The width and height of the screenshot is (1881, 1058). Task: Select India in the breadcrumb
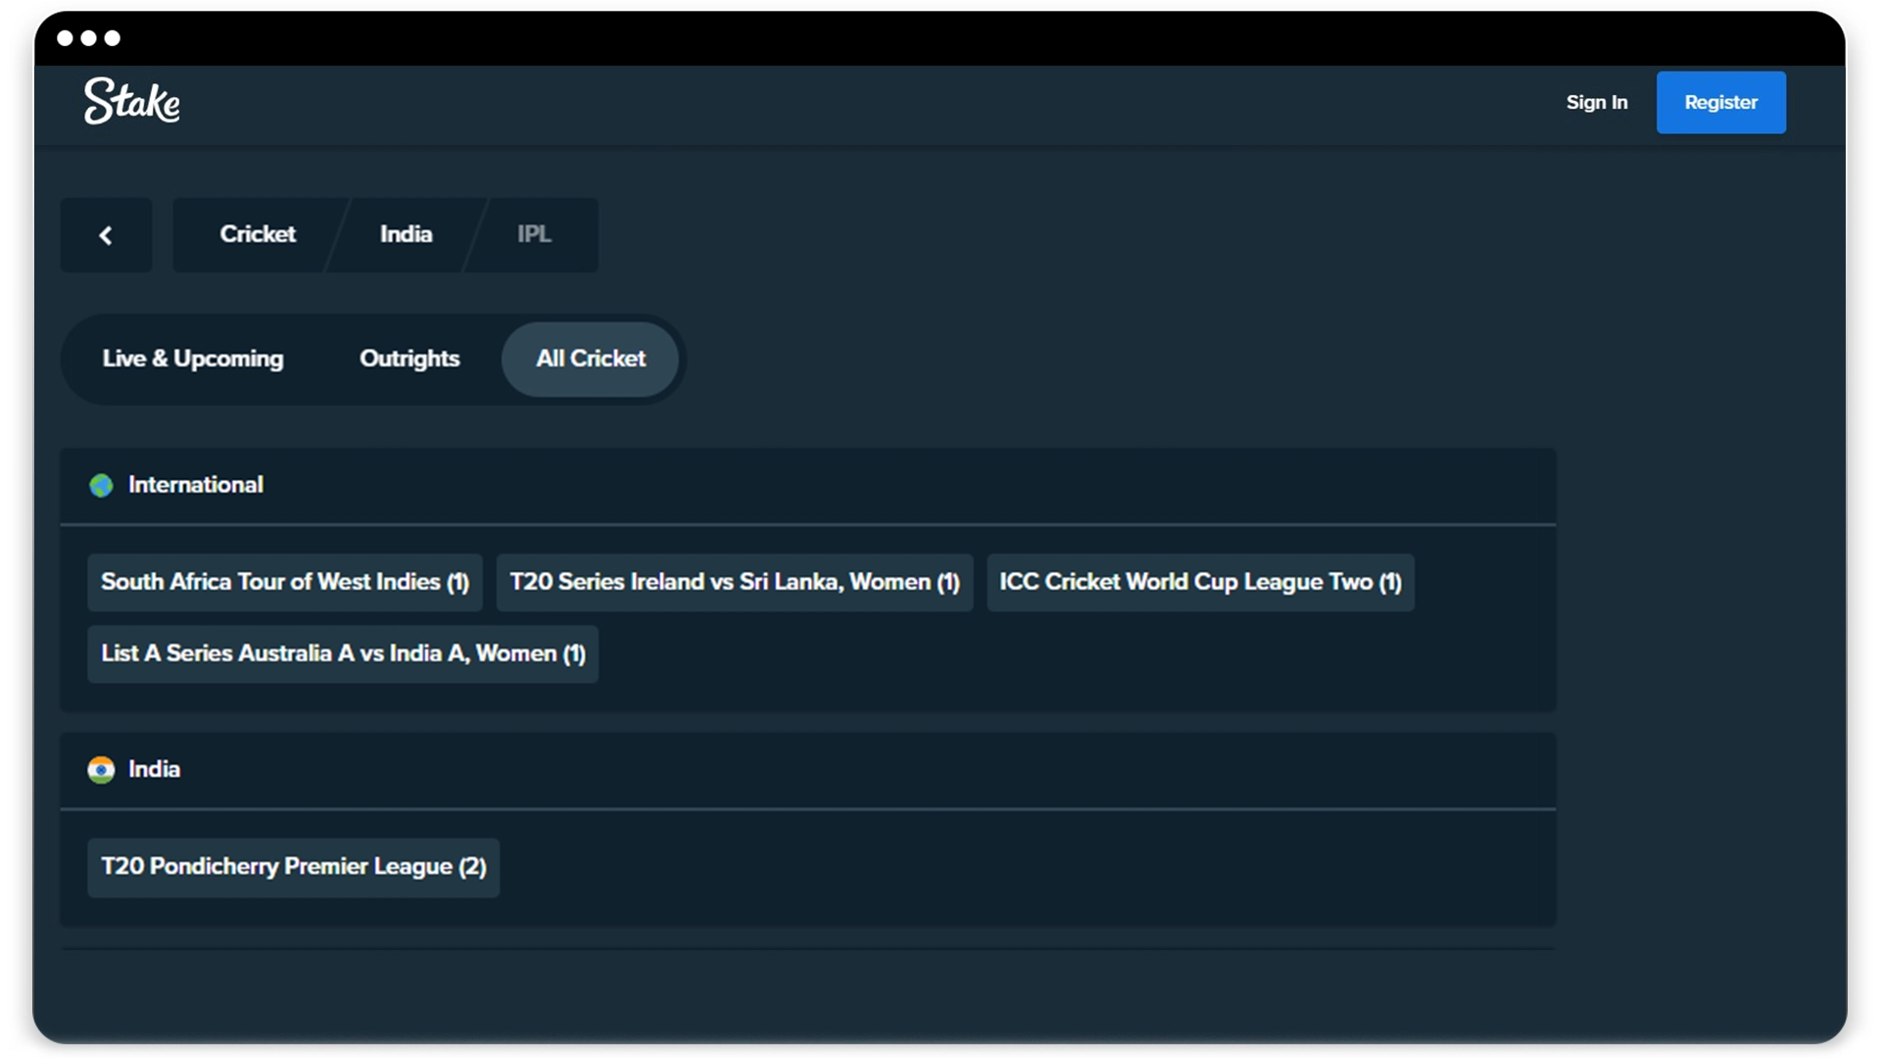pos(406,234)
